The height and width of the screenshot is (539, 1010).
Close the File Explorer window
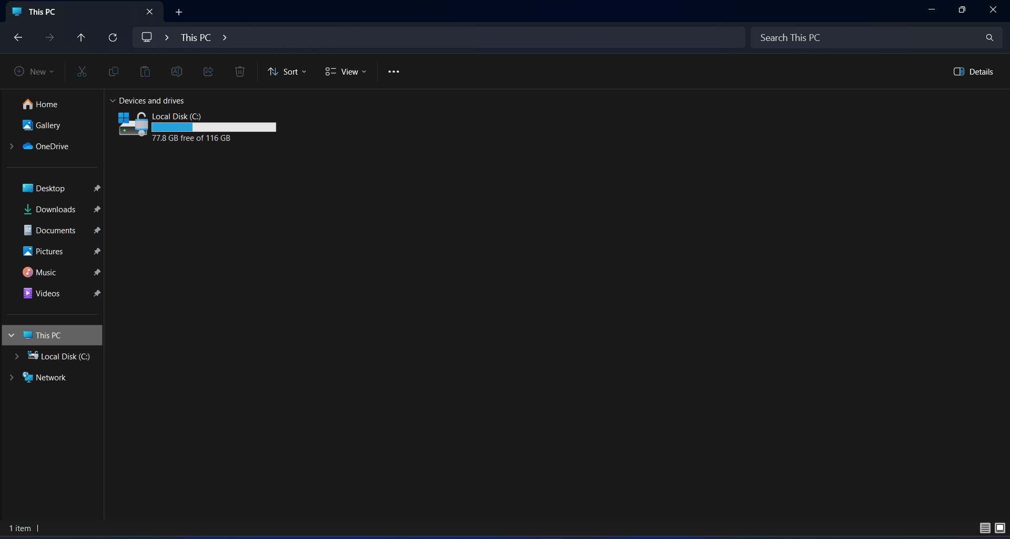point(993,9)
